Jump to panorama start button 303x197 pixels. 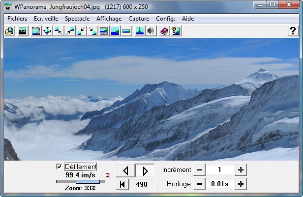122,184
